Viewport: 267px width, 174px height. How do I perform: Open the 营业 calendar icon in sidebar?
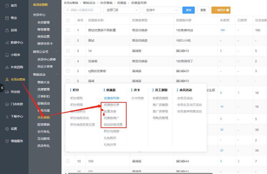pyautogui.click(x=7, y=18)
